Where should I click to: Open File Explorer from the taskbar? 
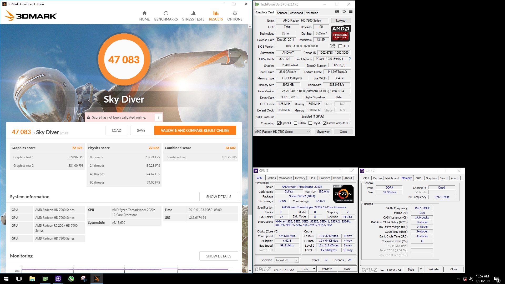pyautogui.click(x=32, y=279)
